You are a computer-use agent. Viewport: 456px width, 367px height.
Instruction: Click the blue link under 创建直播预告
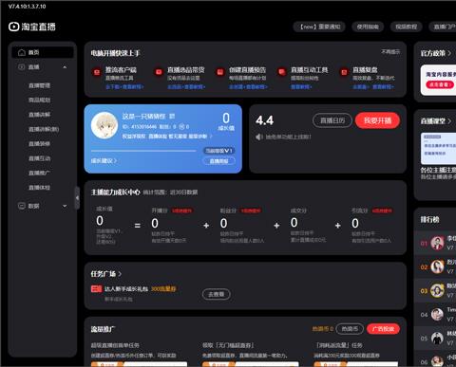tap(248, 87)
